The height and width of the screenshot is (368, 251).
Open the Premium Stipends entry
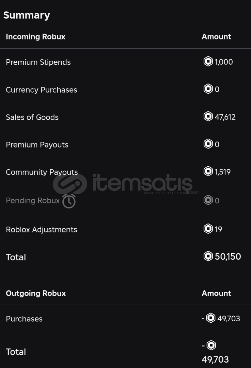[38, 62]
